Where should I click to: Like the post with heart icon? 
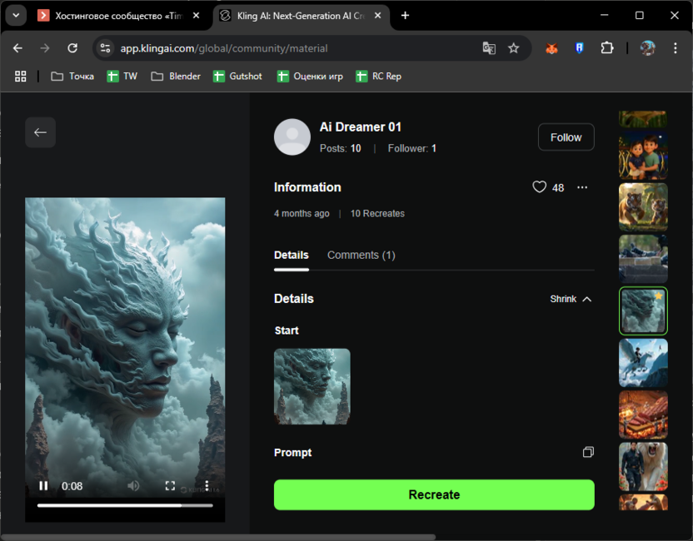[540, 187]
